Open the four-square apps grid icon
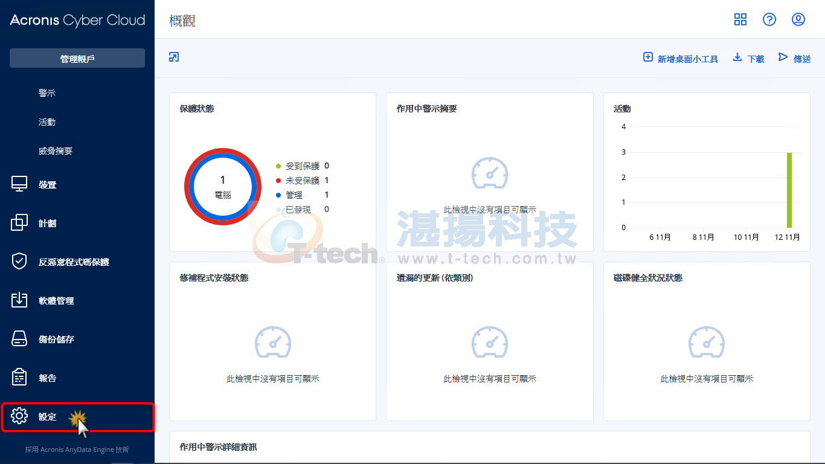This screenshot has height=464, width=825. click(x=740, y=19)
